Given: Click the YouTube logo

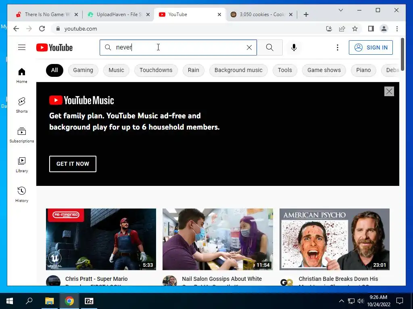Looking at the screenshot, I should pos(54,47).
